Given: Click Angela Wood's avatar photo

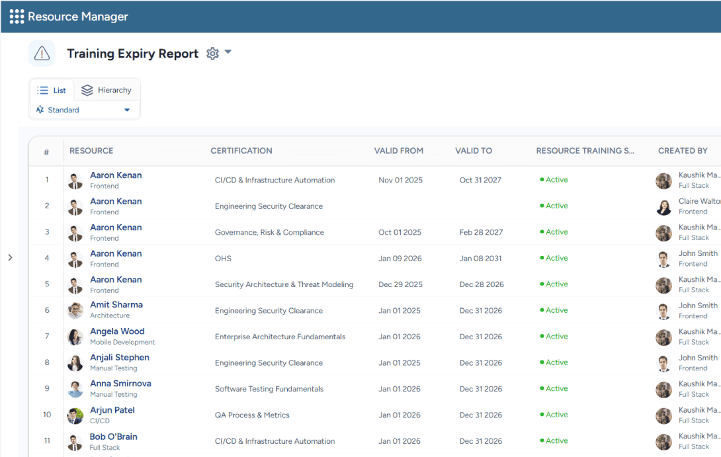Looking at the screenshot, I should pyautogui.click(x=75, y=337).
